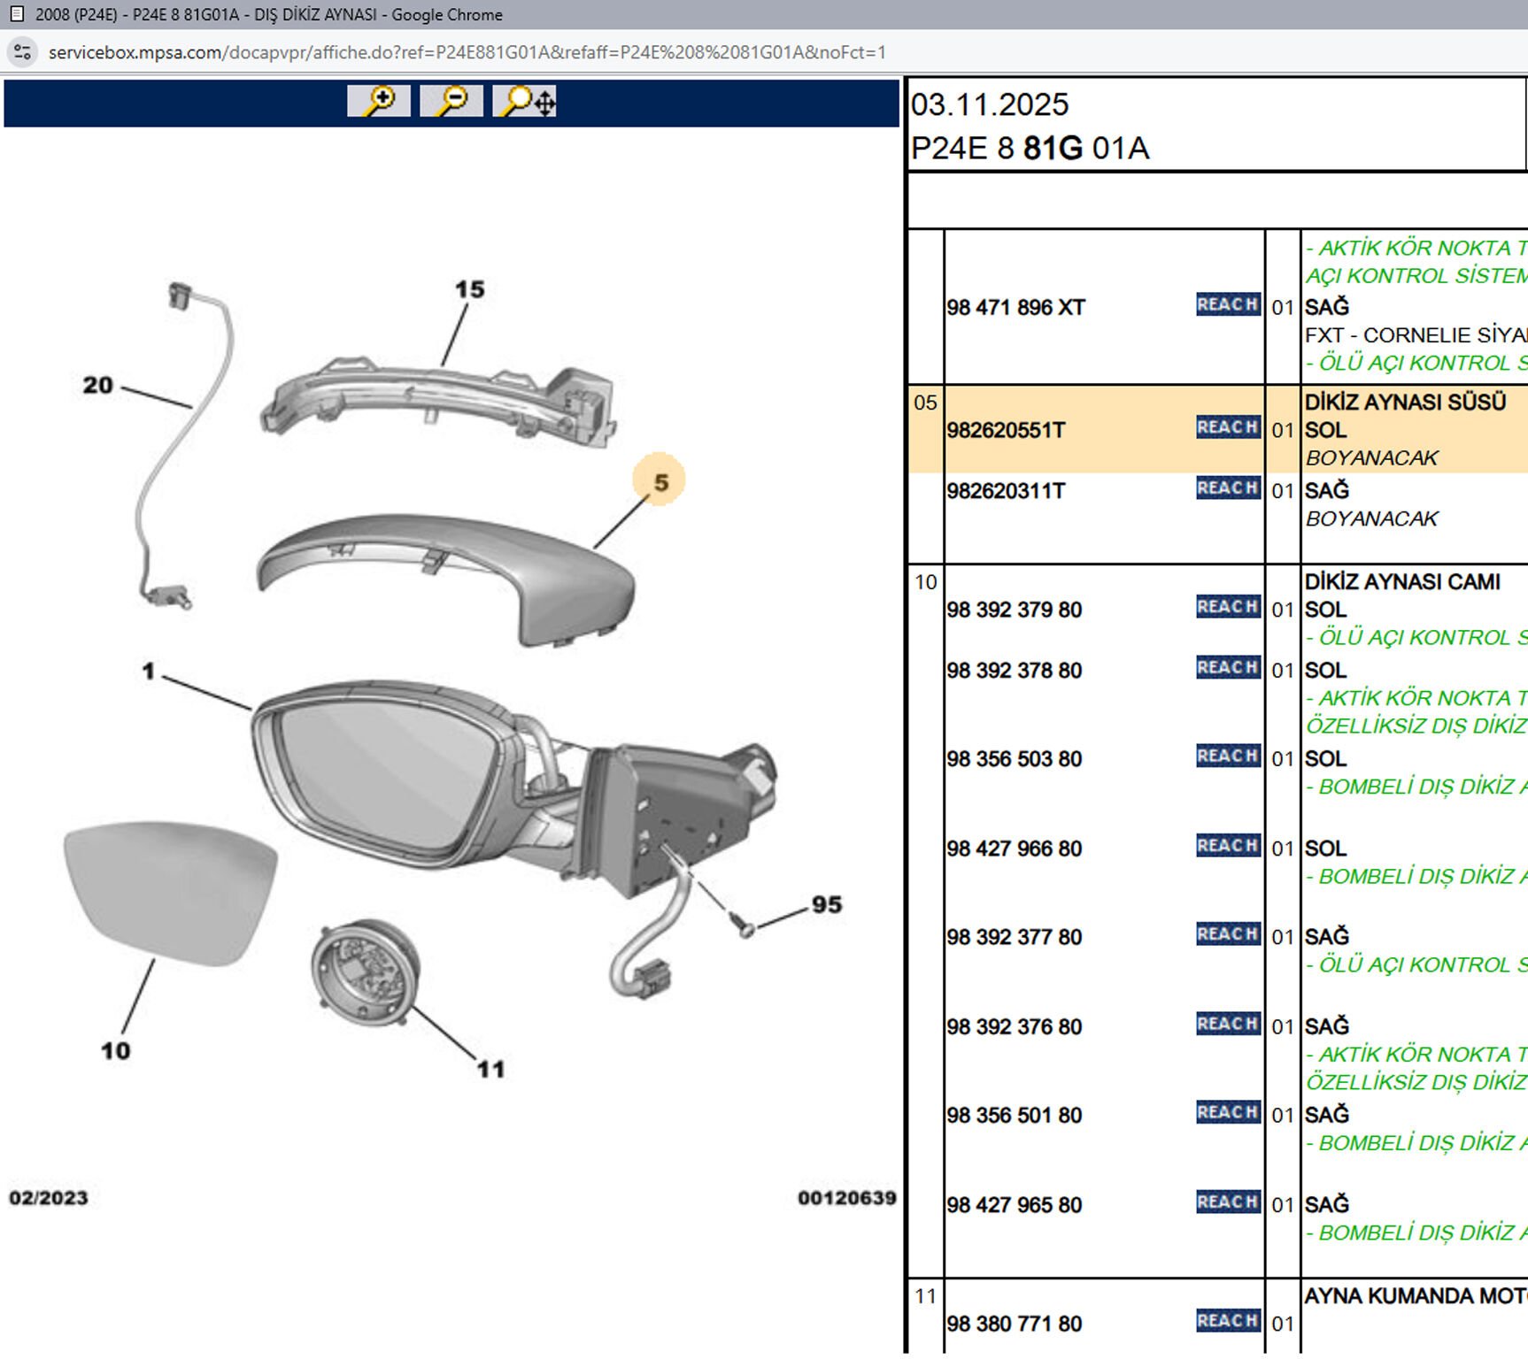Click callout number 11 for mirror motor

click(x=490, y=1070)
